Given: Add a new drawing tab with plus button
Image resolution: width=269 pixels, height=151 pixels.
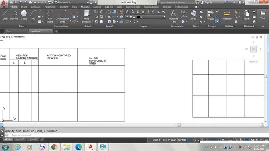Looking at the screenshot, I should [56, 31].
